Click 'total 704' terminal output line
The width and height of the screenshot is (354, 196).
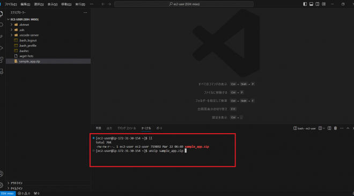[x=104, y=142]
